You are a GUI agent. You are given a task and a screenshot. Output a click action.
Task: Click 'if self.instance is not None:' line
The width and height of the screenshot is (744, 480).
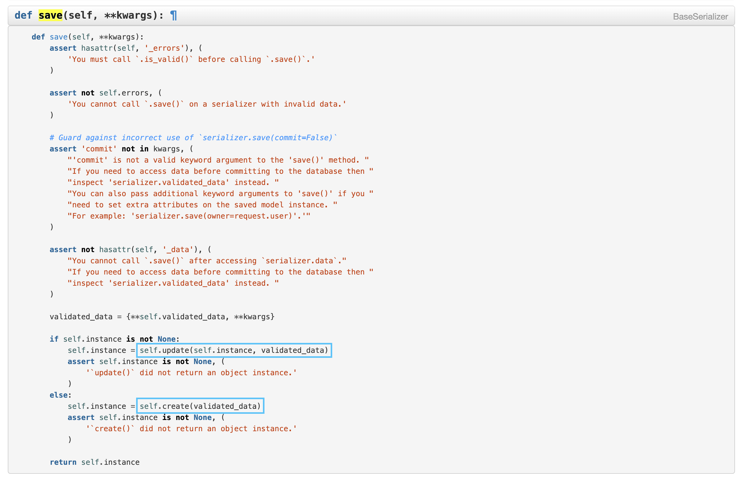[x=114, y=339]
